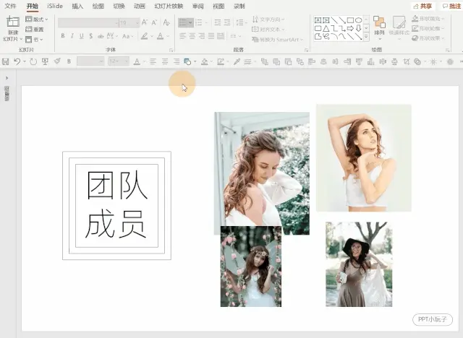The image size is (463, 338).
Task: Select the oval shape in gallery
Action: click(x=359, y=20)
